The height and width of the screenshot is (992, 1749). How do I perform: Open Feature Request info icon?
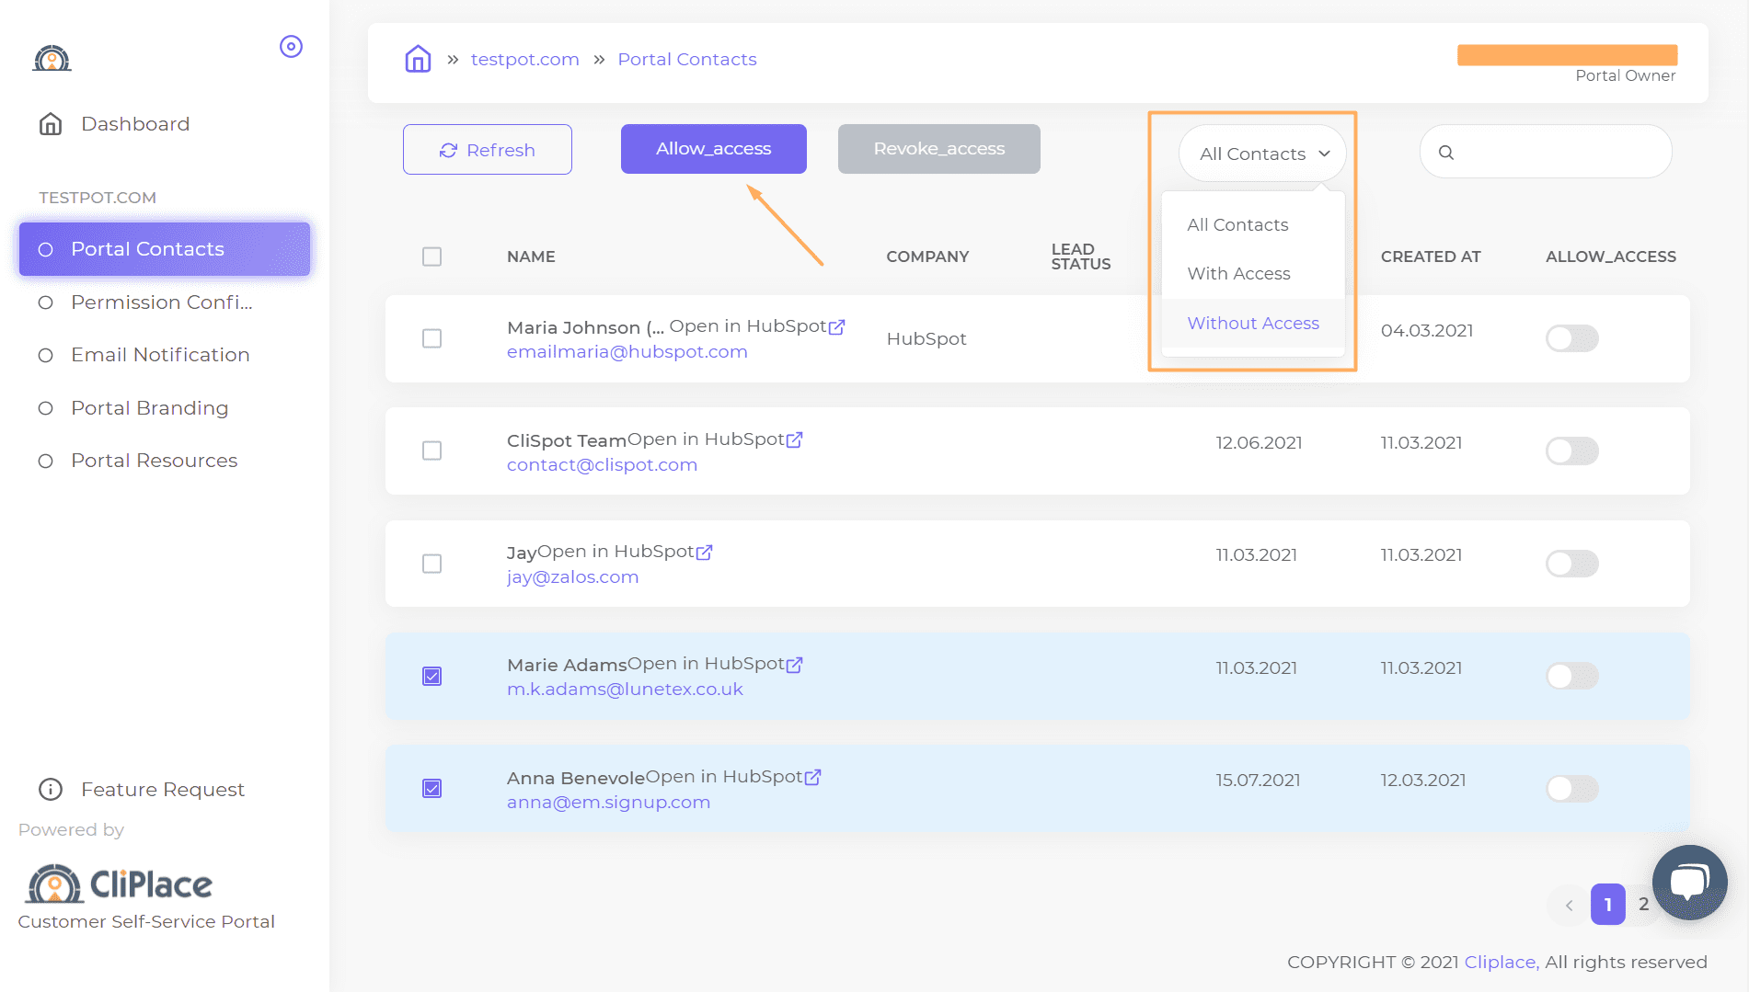[51, 790]
